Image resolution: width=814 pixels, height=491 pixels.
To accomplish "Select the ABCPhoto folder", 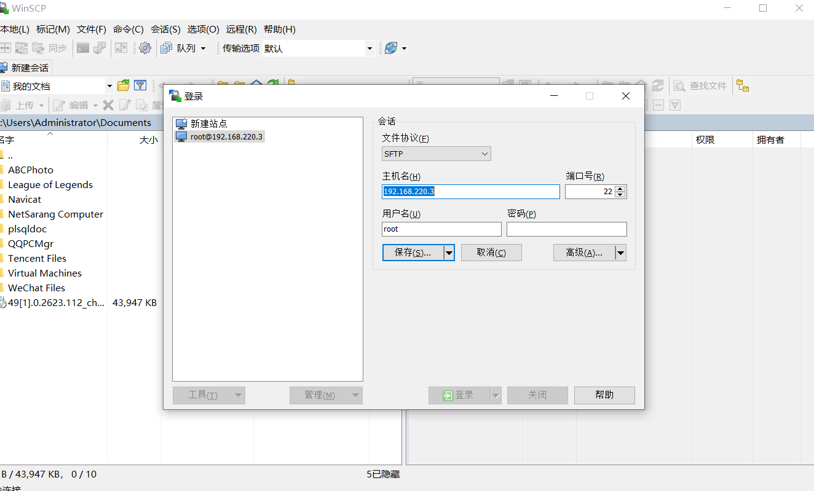I will tap(31, 170).
